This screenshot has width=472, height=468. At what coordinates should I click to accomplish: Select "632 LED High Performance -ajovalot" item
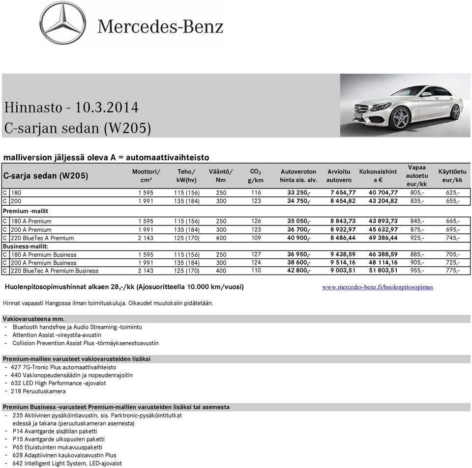(x=59, y=383)
